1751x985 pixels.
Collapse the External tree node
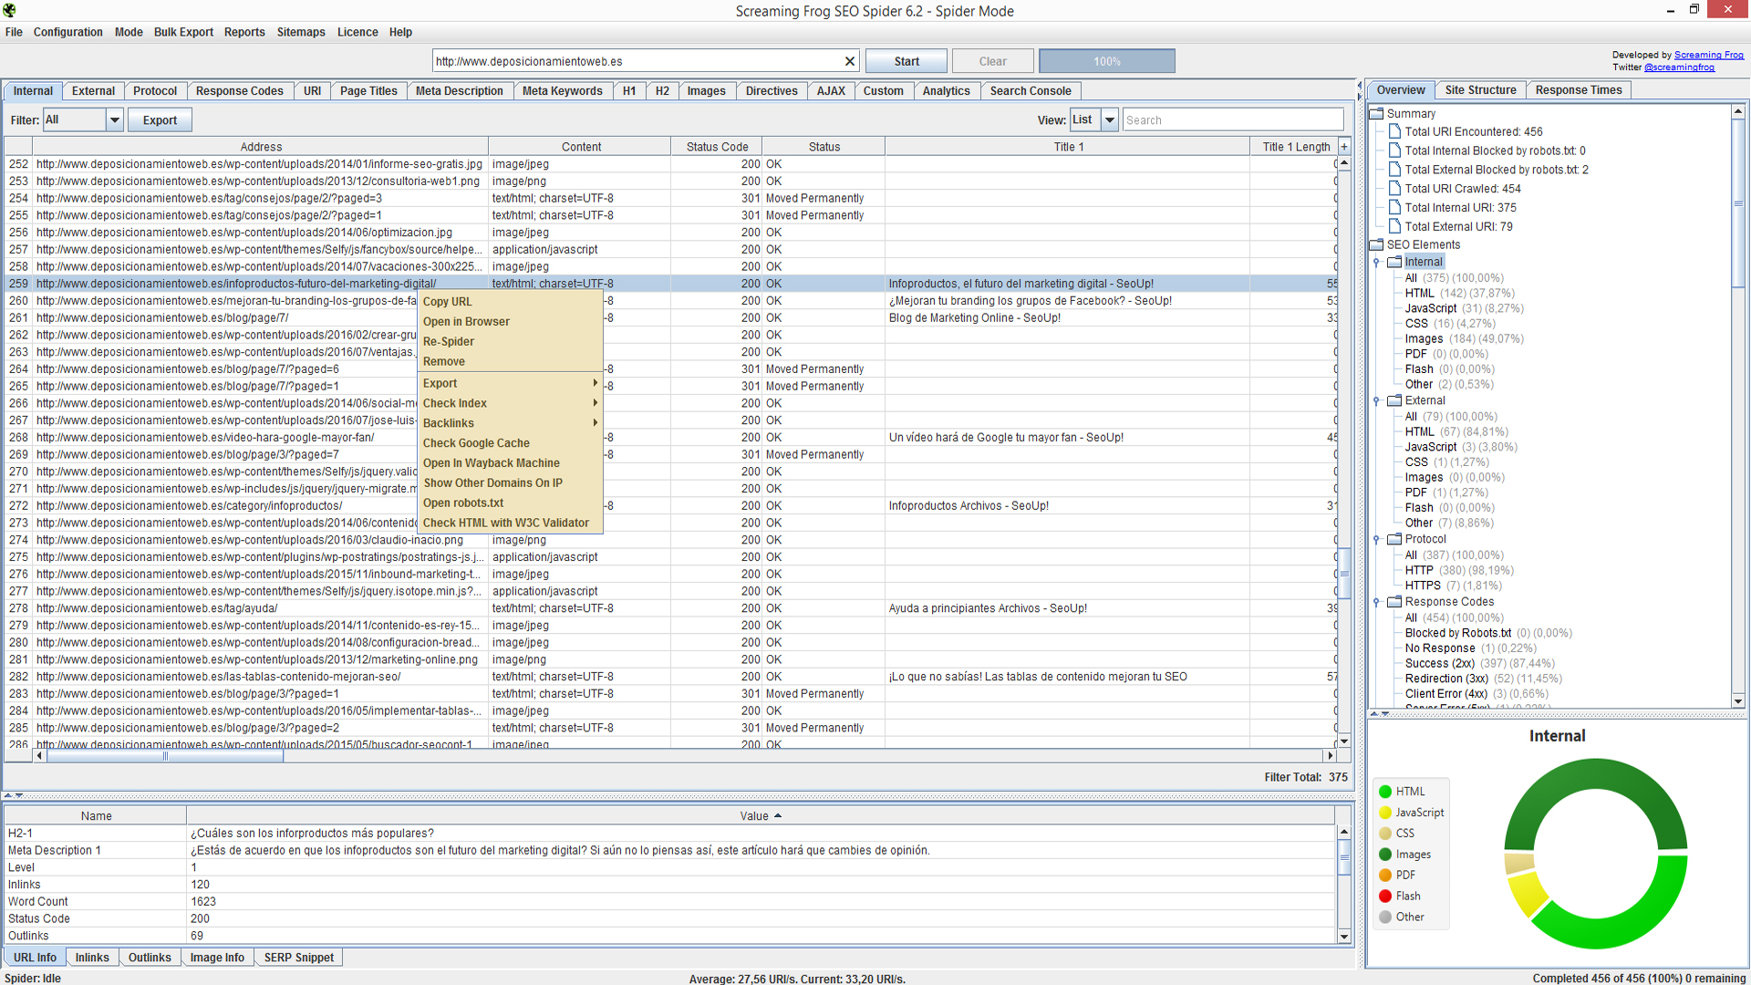click(x=1376, y=400)
